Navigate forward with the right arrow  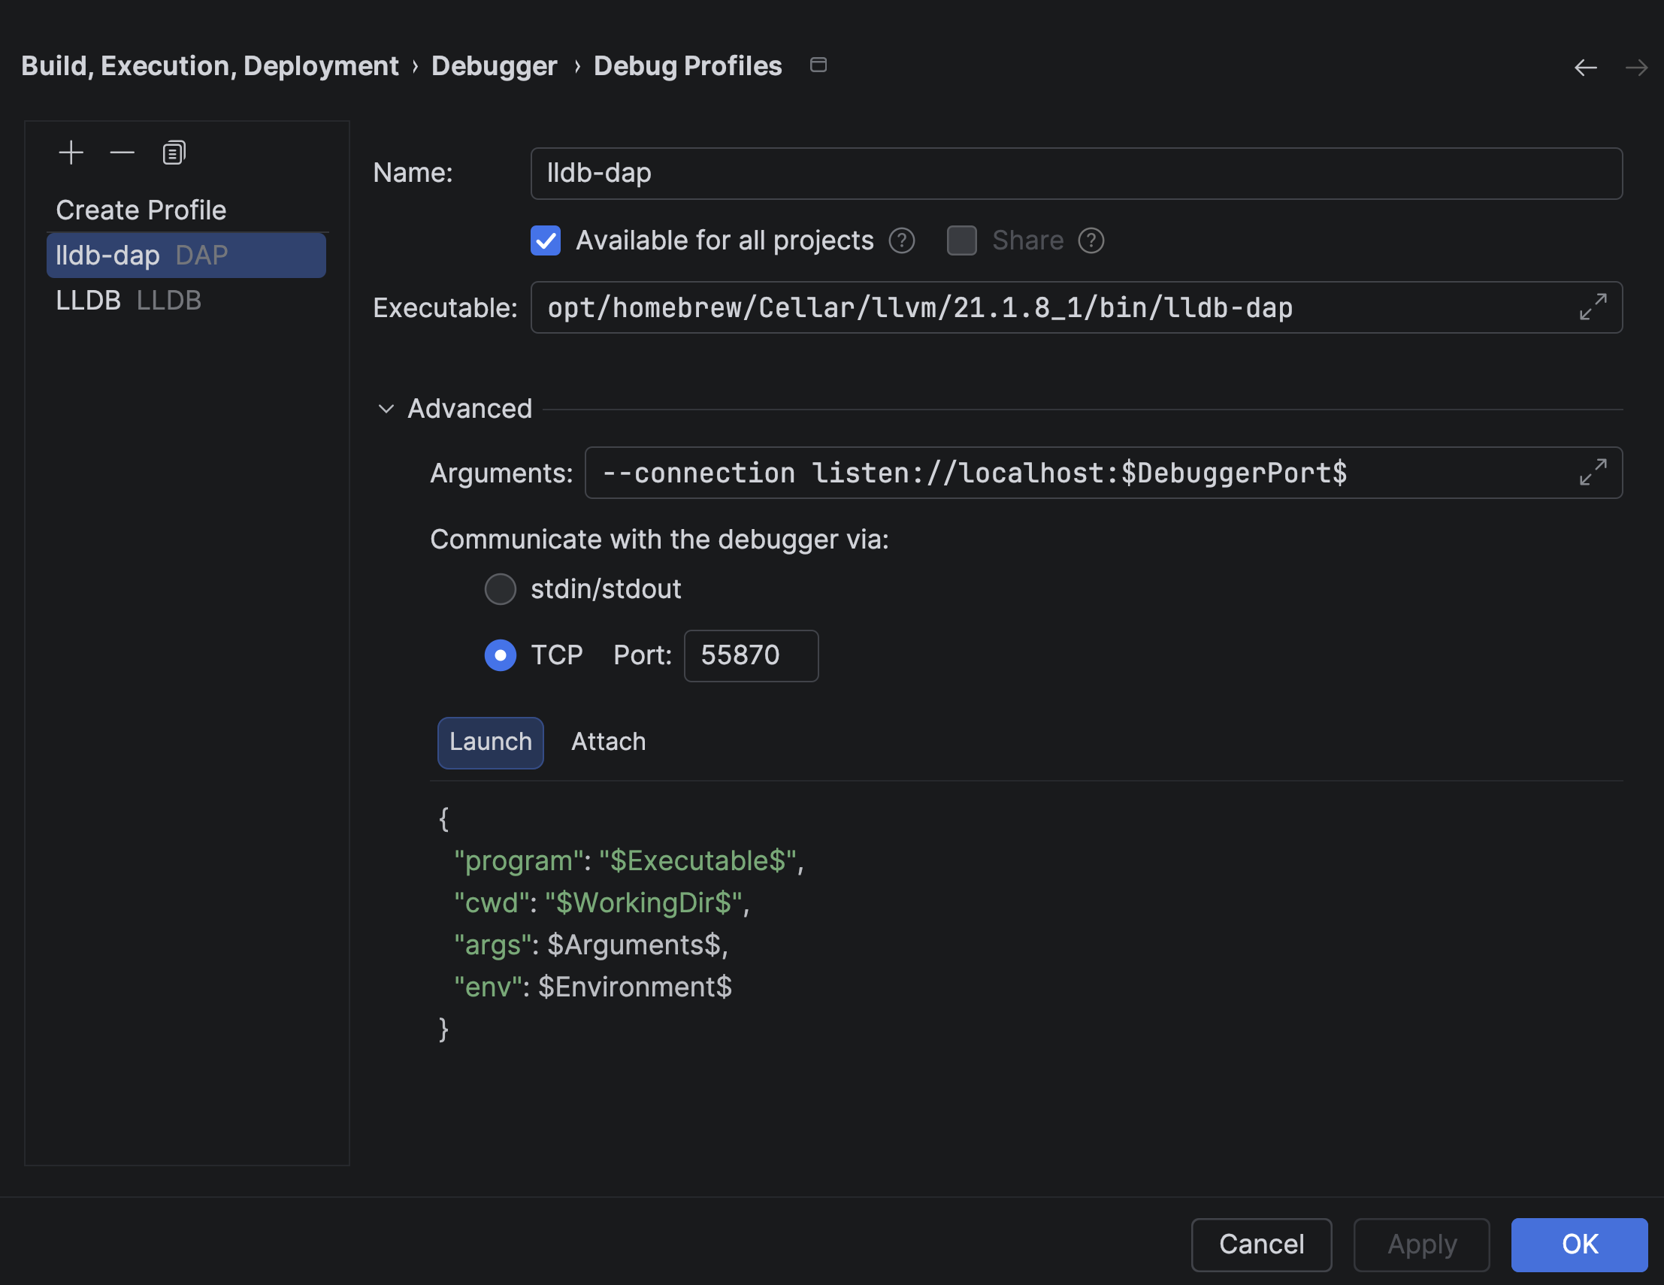(1635, 68)
